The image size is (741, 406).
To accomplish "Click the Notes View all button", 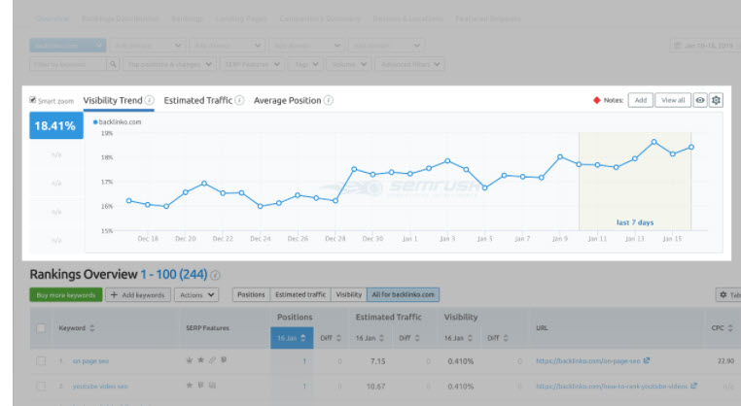I will point(673,100).
